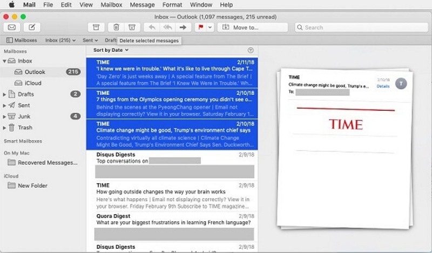Expand the Sent mailbox triangle
The height and width of the screenshot is (253, 432).
click(x=4, y=105)
